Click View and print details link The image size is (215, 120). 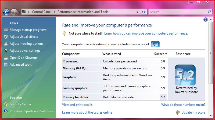(x=77, y=105)
